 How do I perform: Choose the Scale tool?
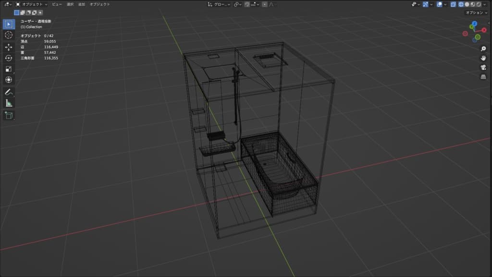click(9, 69)
